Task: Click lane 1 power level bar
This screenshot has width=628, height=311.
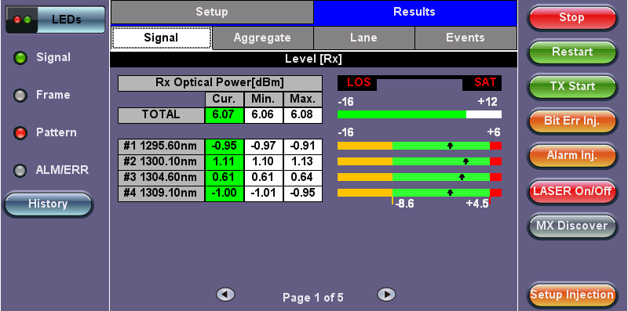Action: click(x=419, y=146)
